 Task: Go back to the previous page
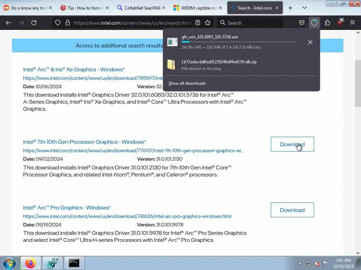pyautogui.click(x=8, y=23)
